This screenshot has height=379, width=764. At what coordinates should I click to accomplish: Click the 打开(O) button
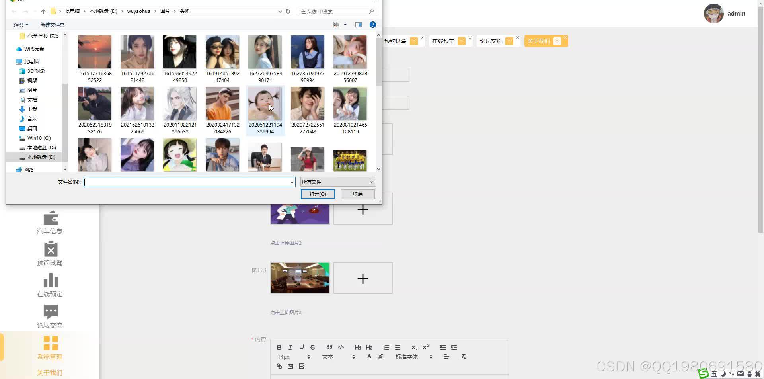point(318,194)
